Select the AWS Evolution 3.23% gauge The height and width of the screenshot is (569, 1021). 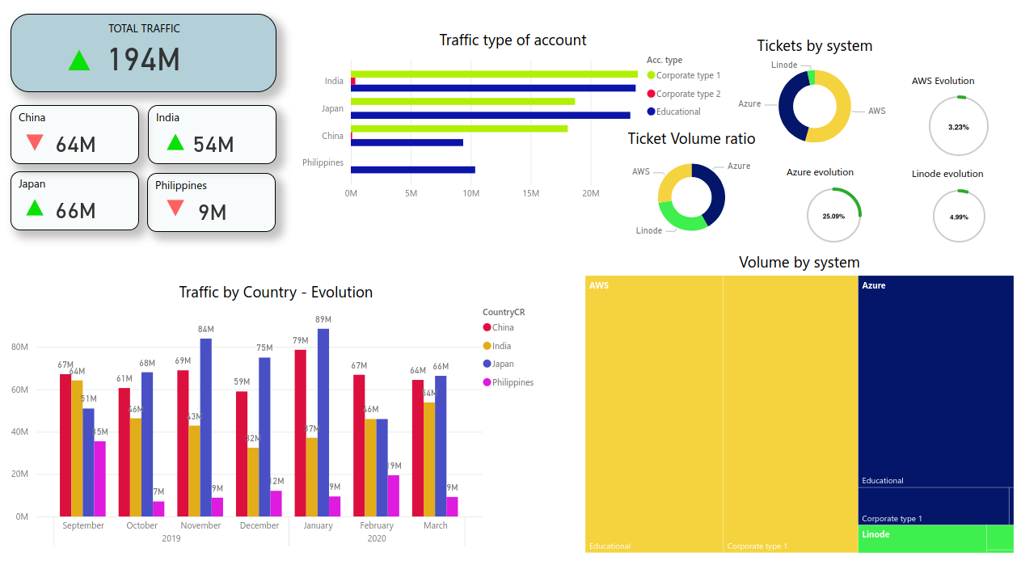point(959,126)
